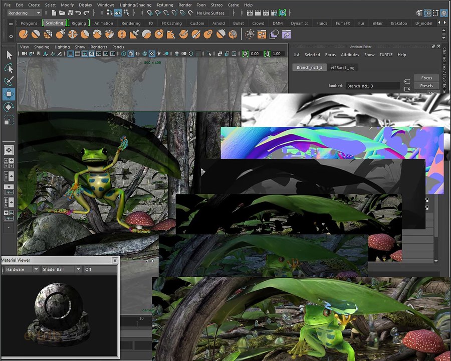Toggle smooth shade all in viewport
The image size is (451, 361).
pyautogui.click(x=131, y=54)
